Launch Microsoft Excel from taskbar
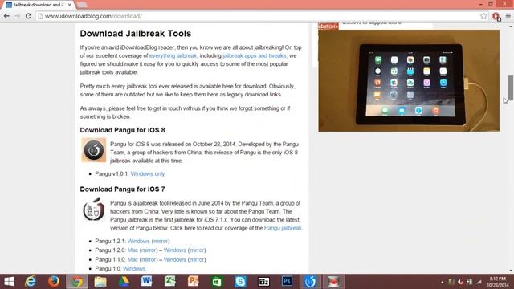514x289 pixels. 170,282
